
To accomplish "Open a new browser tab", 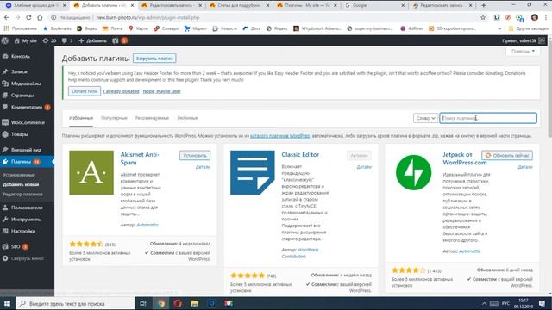I will 483,5.
